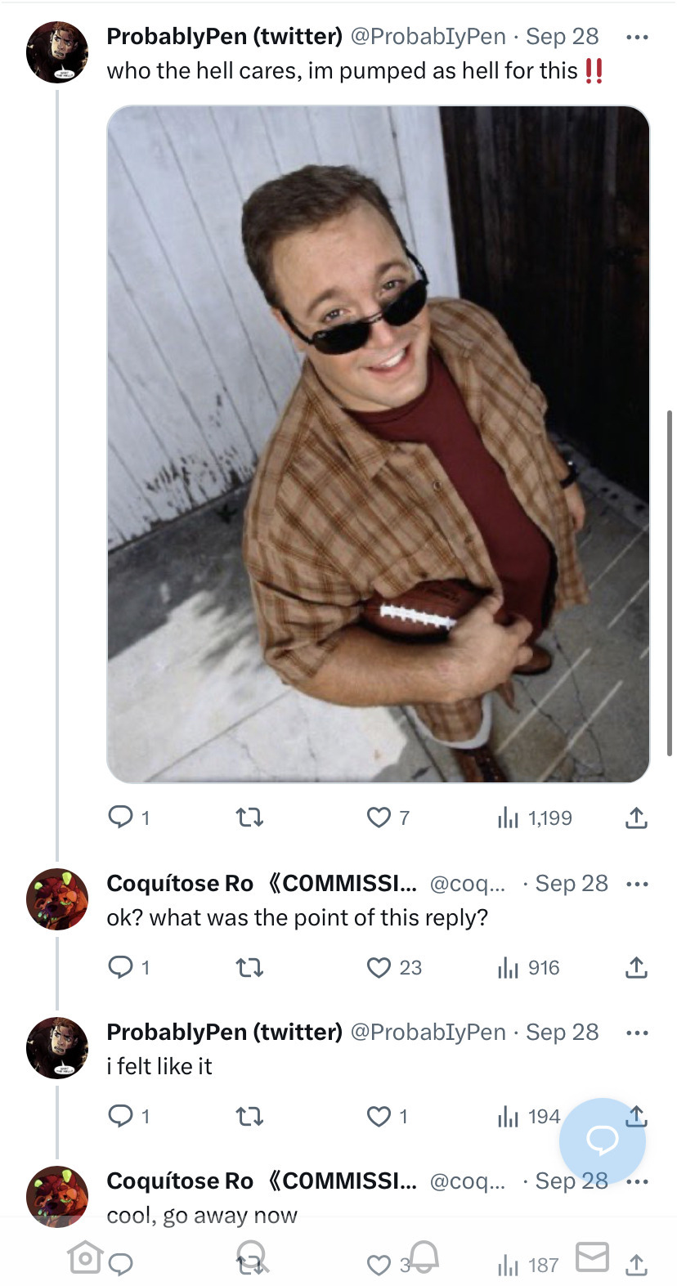The image size is (677, 1286).
Task: Open the @ProbablyPen profile handle at top
Action: point(428,37)
